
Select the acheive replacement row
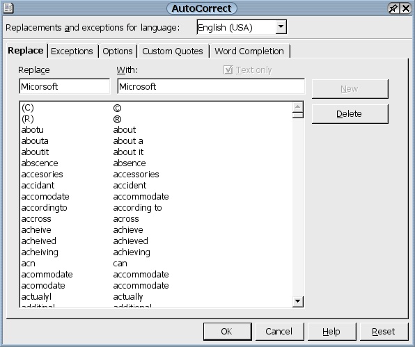click(157, 230)
